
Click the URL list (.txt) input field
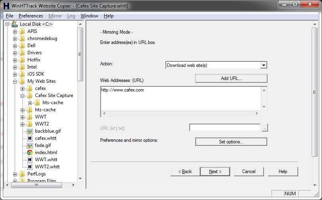(x=225, y=128)
